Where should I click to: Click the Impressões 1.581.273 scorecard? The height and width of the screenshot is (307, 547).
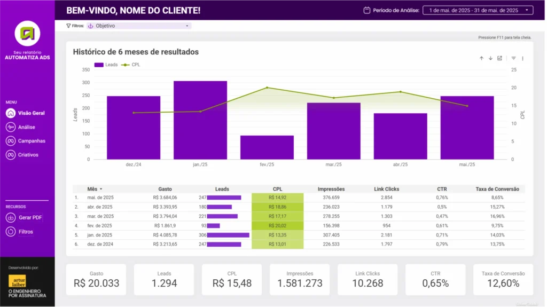point(300,280)
